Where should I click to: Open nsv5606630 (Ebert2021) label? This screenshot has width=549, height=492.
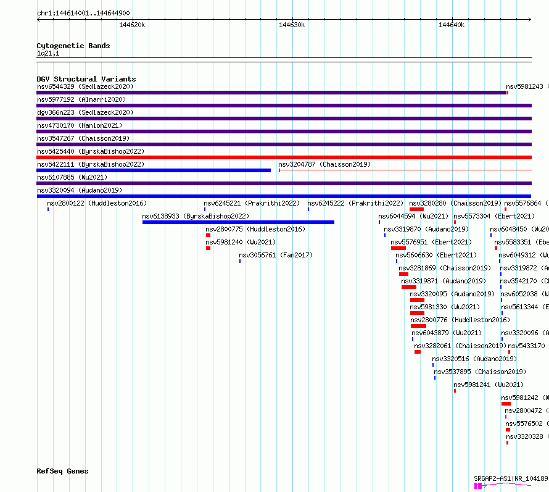point(436,255)
